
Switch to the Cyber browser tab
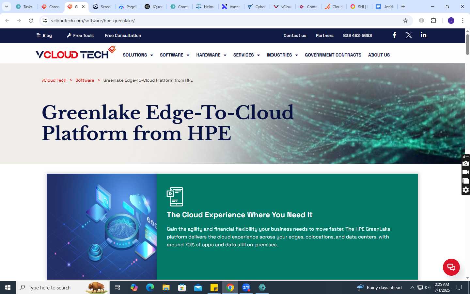tap(257, 7)
